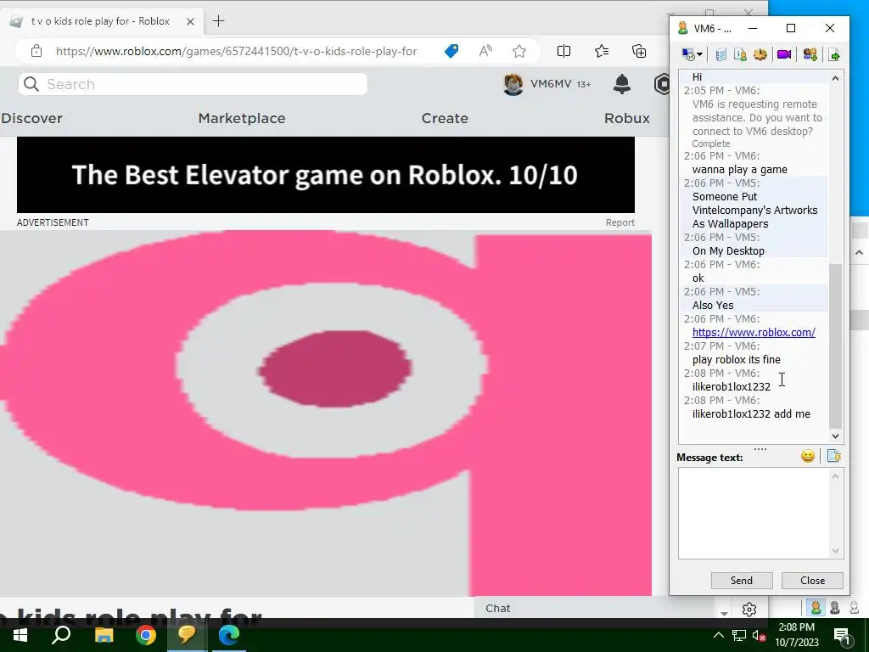Focus the Message text input box

point(754,513)
